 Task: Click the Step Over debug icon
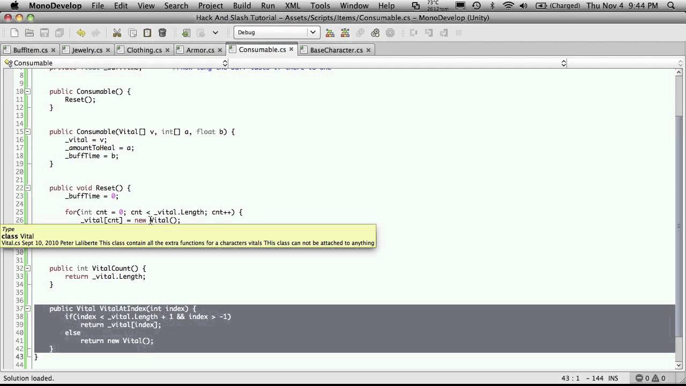click(413, 33)
